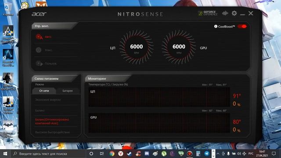The height and width of the screenshot is (158, 281).
Task: Click the GPU temperature graph
Action: click(x=159, y=123)
